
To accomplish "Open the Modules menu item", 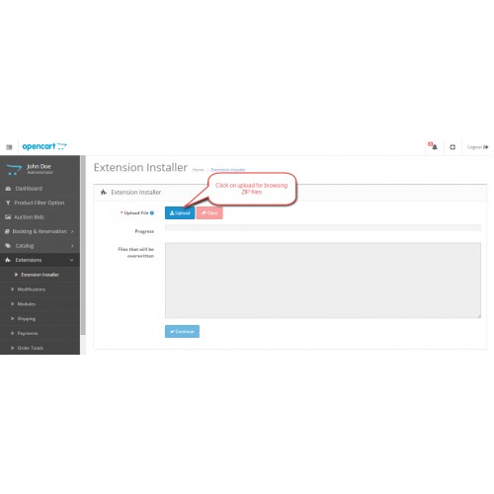I will point(27,303).
